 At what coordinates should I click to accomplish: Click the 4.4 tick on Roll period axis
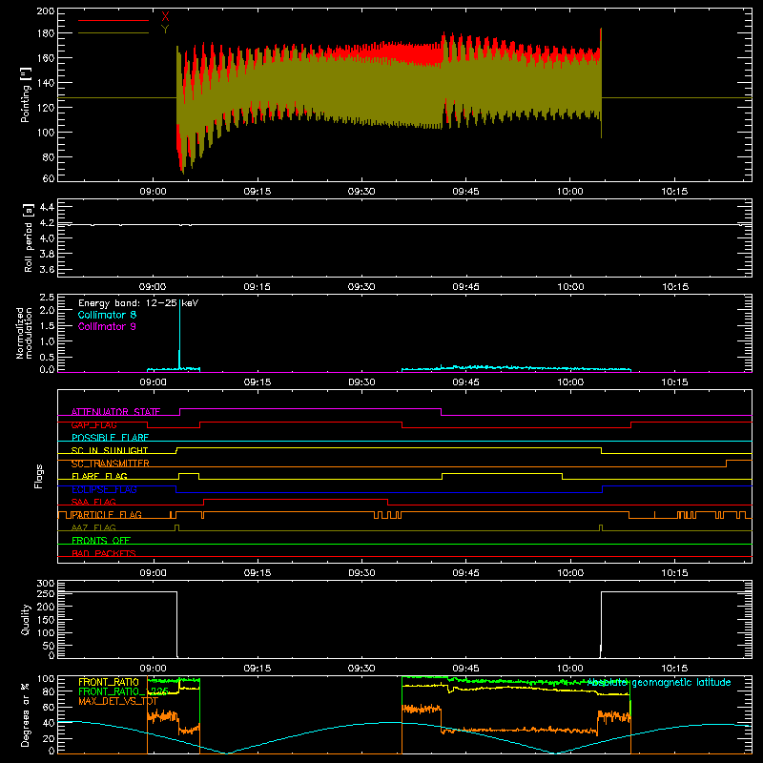coord(47,207)
